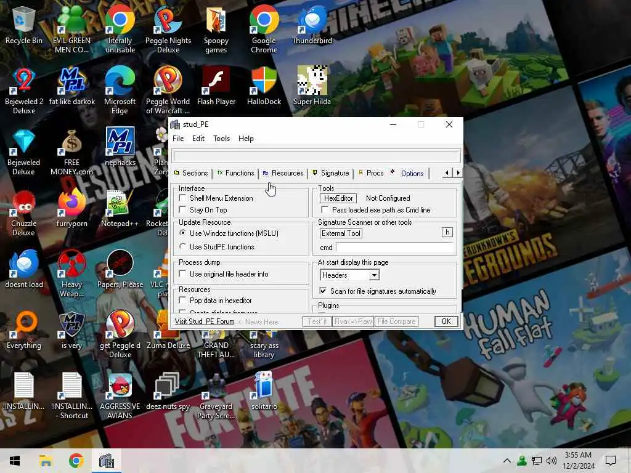
Task: Open the Help menu in stud_PE
Action: tap(246, 139)
